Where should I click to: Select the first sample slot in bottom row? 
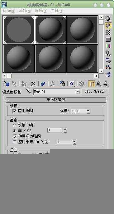[x=19, y=58]
